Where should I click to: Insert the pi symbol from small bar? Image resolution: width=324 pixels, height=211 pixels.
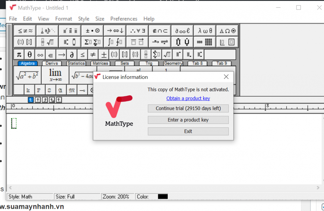click(19, 54)
